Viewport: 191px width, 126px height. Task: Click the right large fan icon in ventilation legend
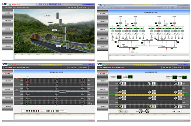pos(147,111)
